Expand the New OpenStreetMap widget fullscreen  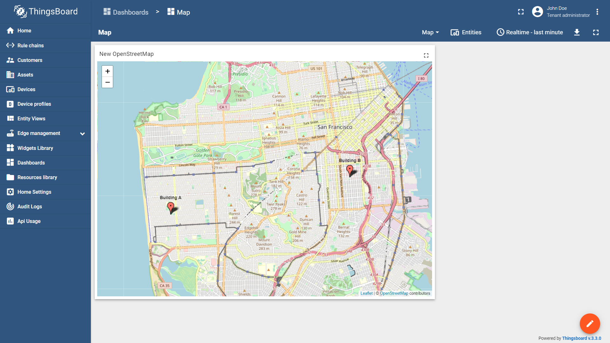(426, 55)
